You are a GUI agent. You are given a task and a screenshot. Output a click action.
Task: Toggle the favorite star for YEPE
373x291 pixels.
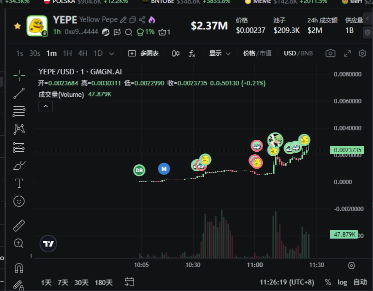(x=17, y=26)
